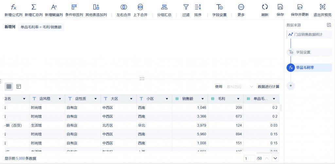
Task: Open the 字段设置 toolbar tool
Action: [x=220, y=7]
